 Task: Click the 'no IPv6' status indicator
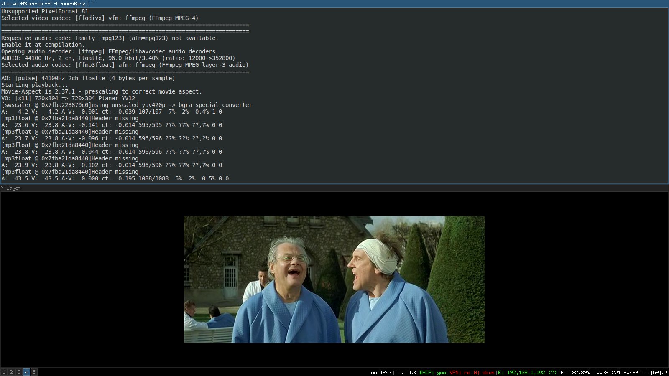pyautogui.click(x=381, y=373)
